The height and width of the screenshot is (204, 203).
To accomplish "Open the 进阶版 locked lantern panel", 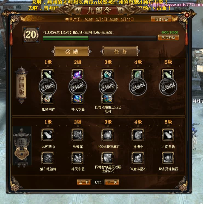I will pos(22,146).
